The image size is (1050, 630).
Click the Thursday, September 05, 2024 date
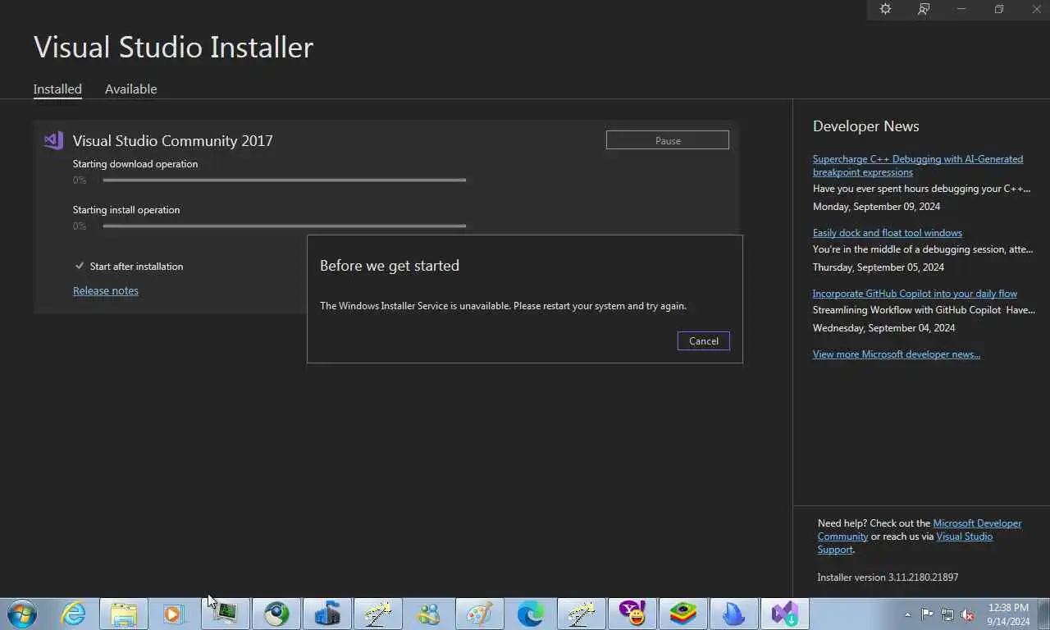878,267
